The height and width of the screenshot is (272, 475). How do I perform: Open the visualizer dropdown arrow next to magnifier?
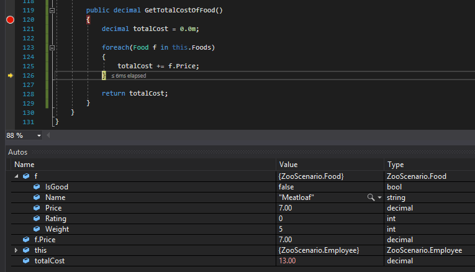click(x=379, y=197)
